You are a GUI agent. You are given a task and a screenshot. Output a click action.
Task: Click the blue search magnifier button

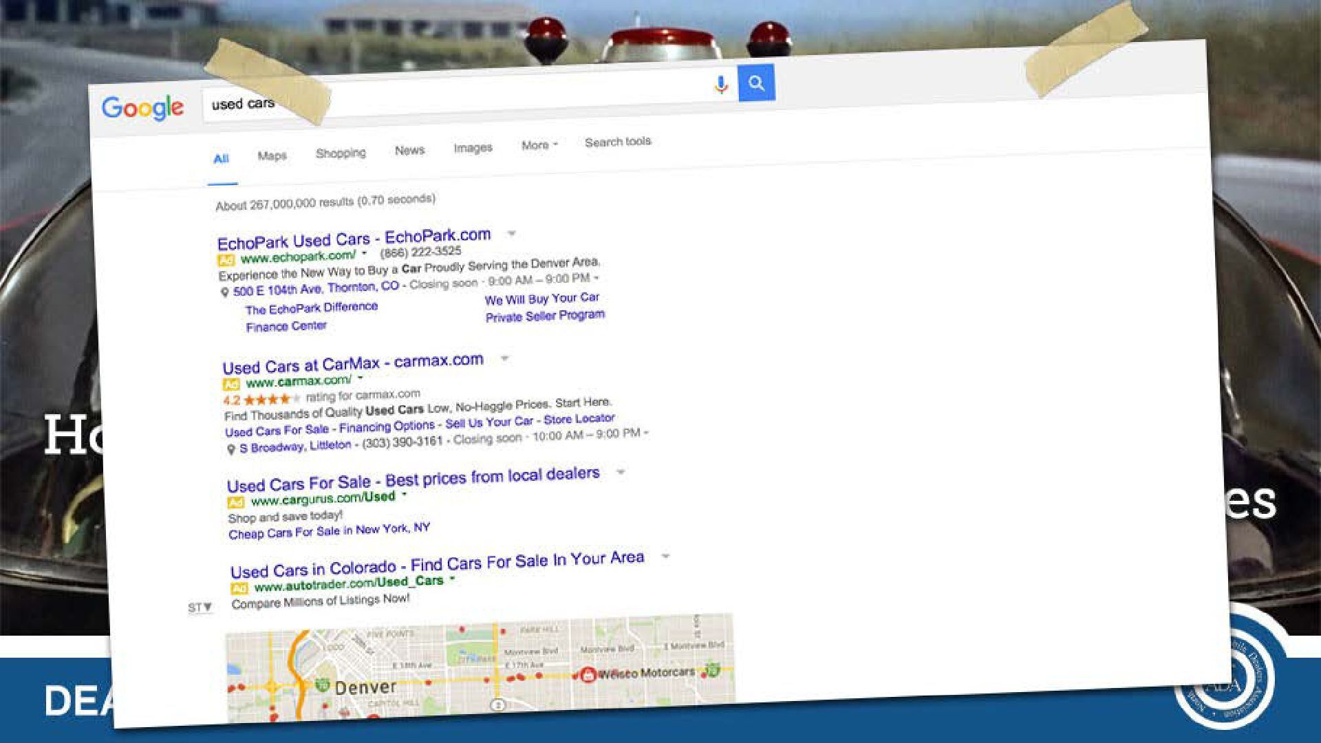[x=756, y=83]
